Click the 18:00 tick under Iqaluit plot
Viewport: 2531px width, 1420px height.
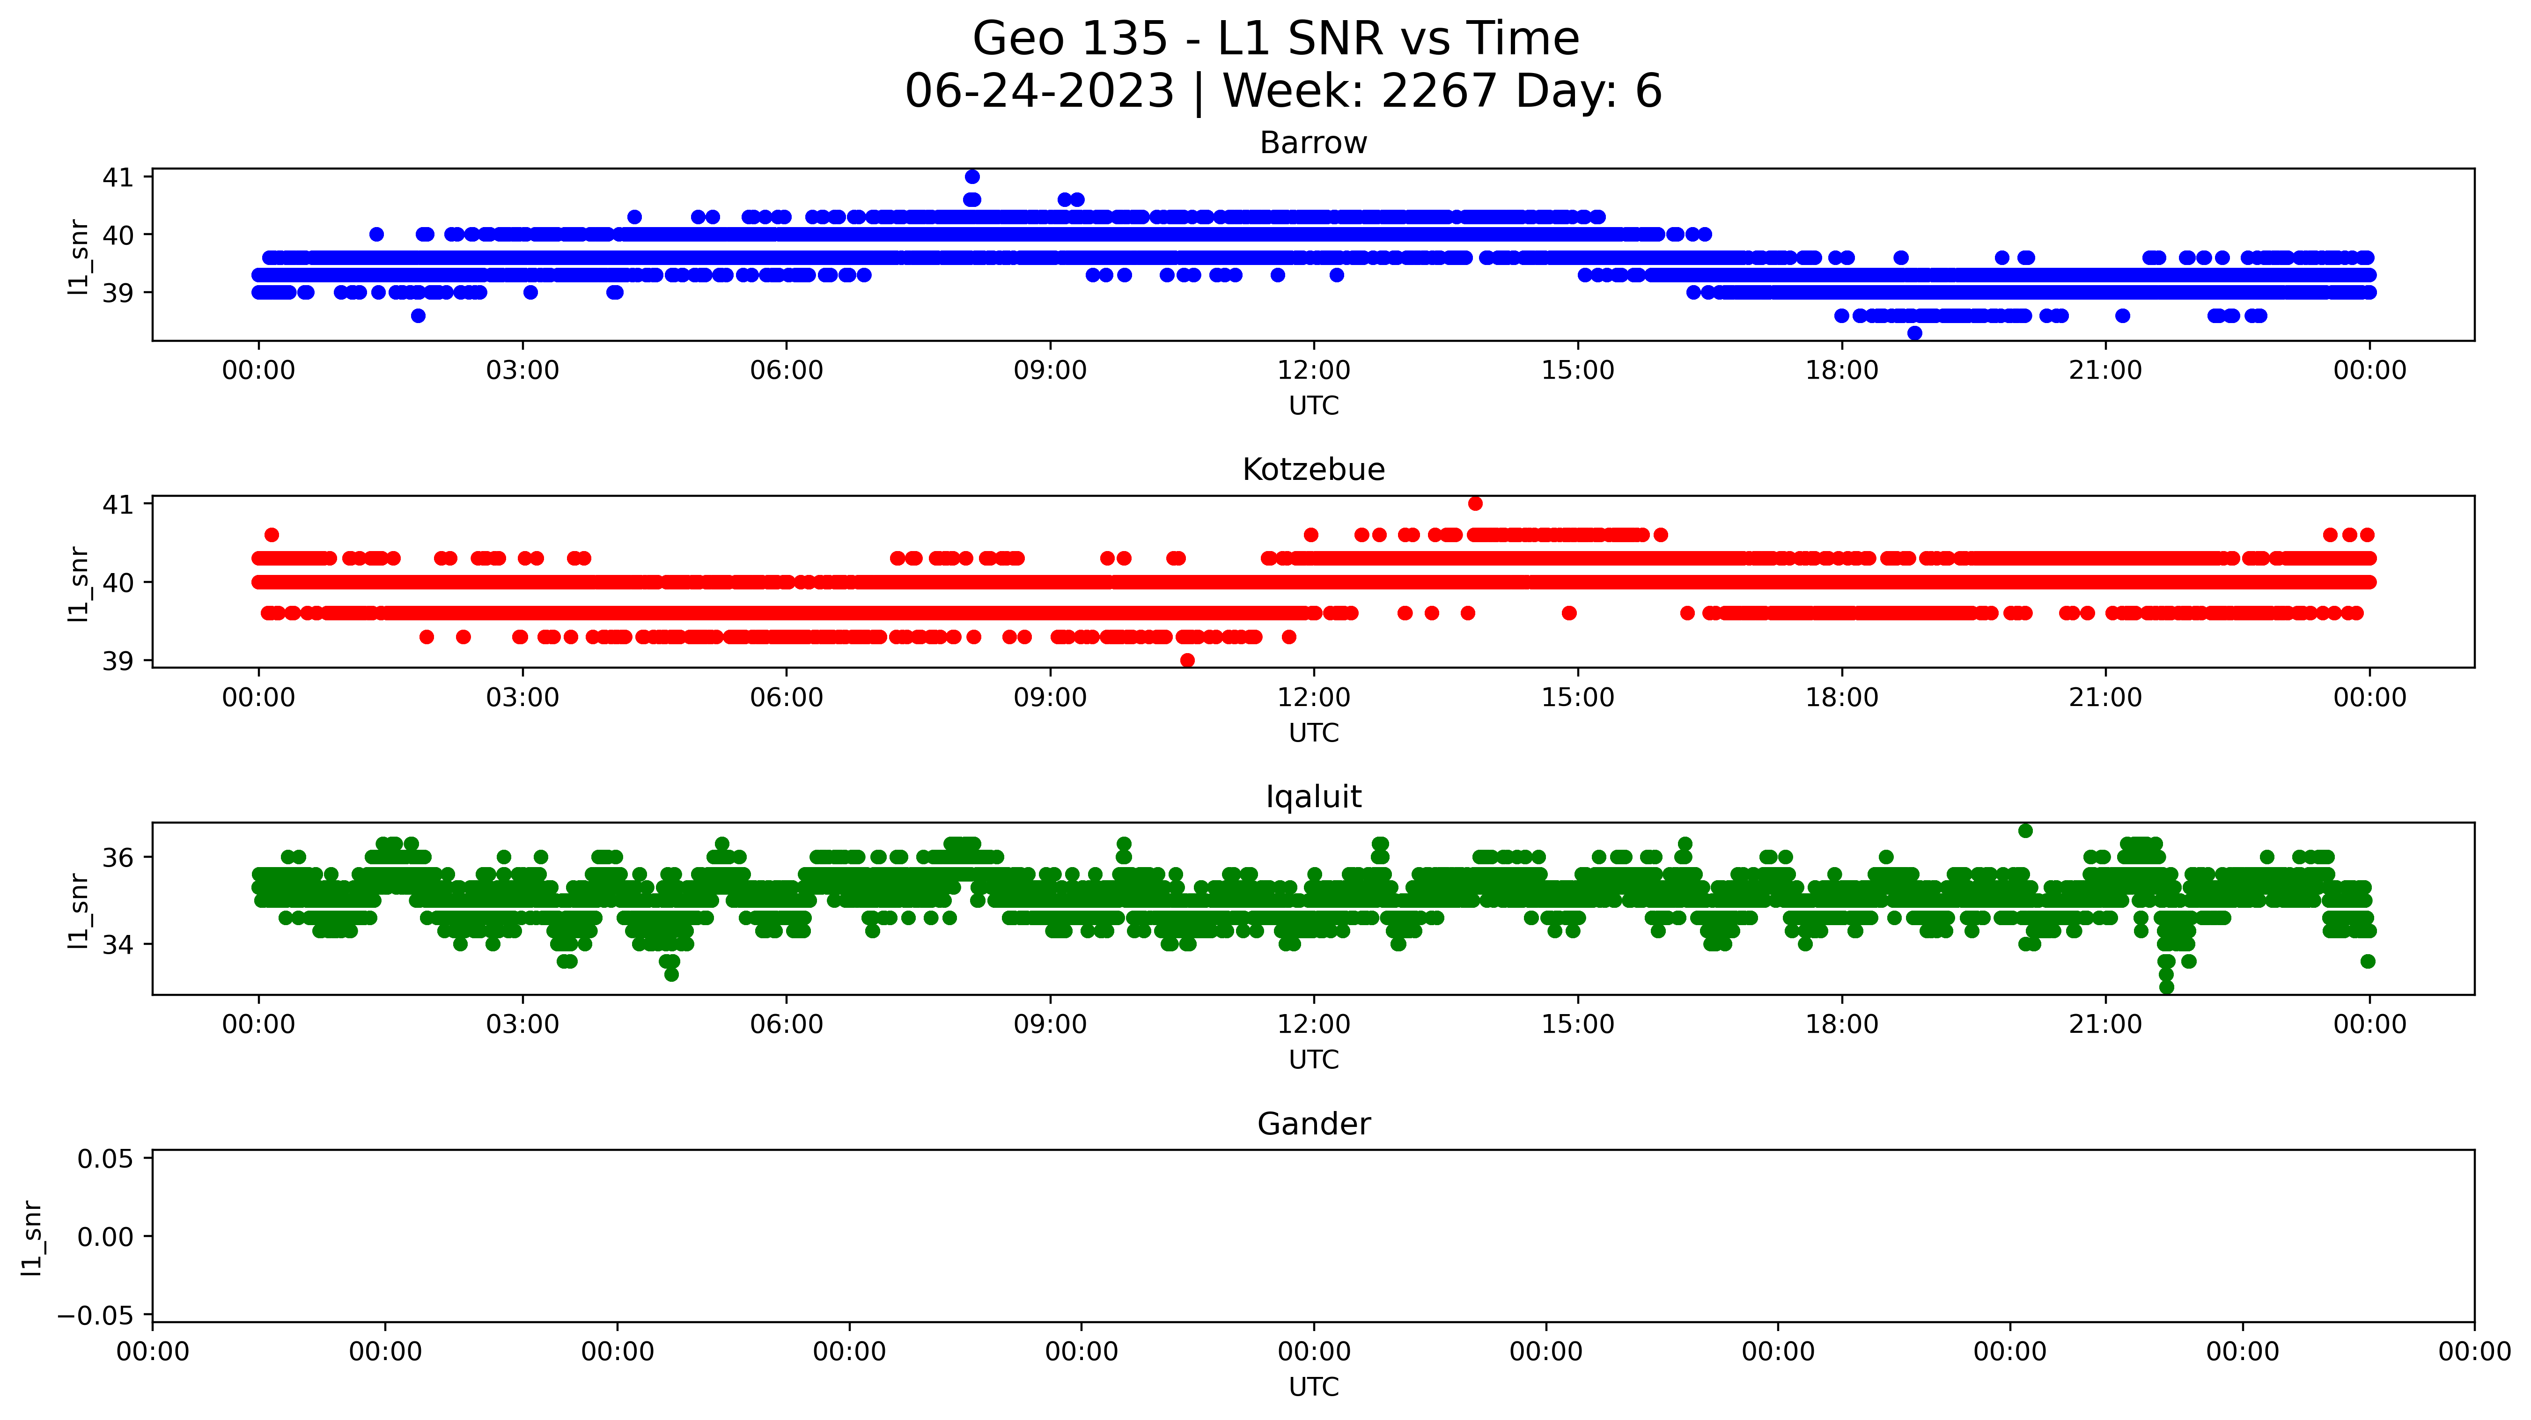click(1841, 1025)
